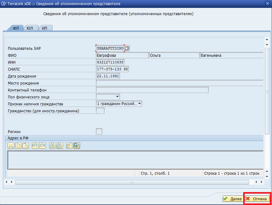Open search help next to SAP user field

pyautogui.click(x=127, y=48)
